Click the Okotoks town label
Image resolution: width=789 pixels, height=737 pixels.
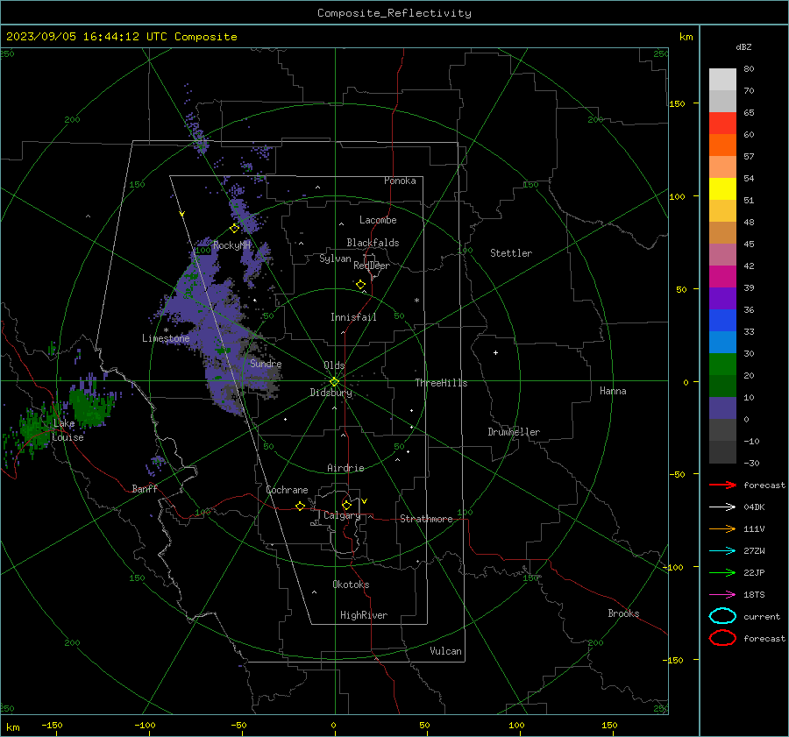pyautogui.click(x=351, y=585)
